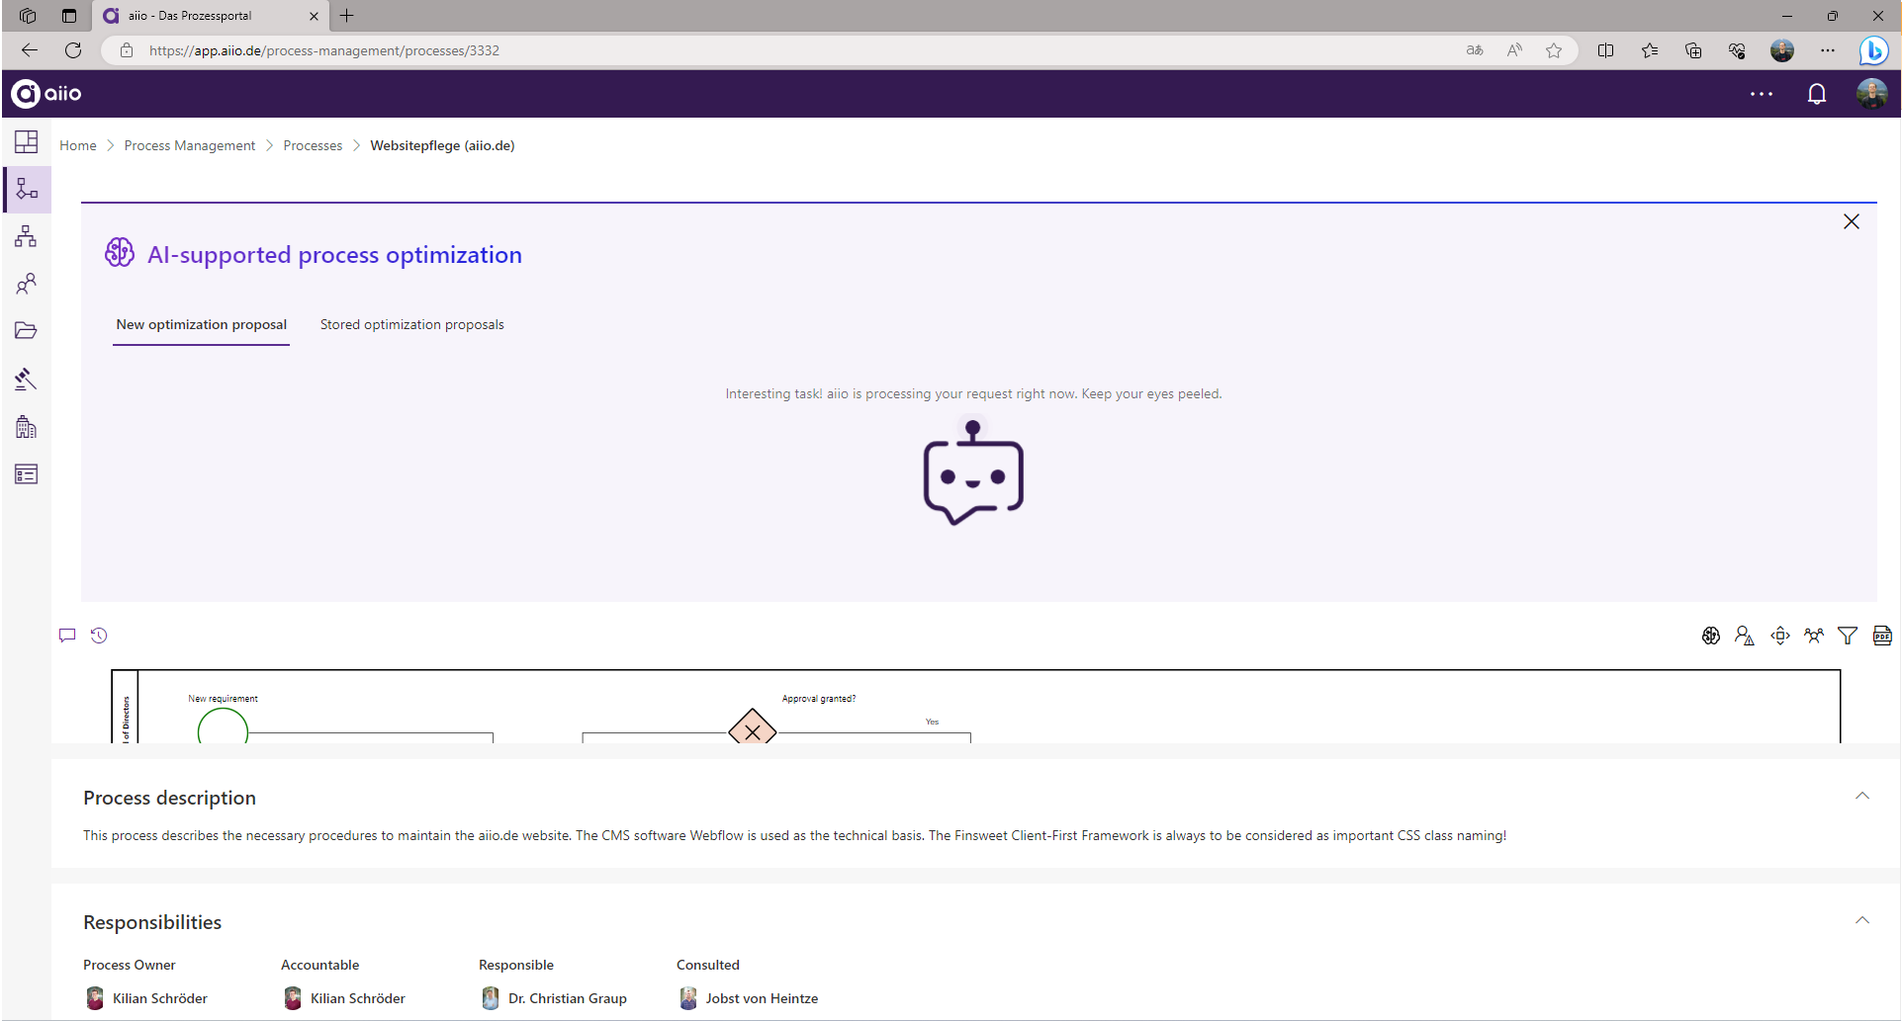Image resolution: width=1902 pixels, height=1021 pixels.
Task: Open the folder icon in the left sidebar
Action: coord(26,330)
